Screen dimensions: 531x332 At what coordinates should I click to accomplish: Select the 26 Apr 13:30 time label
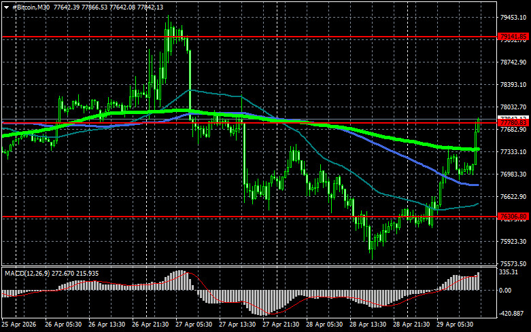pyautogui.click(x=107, y=325)
